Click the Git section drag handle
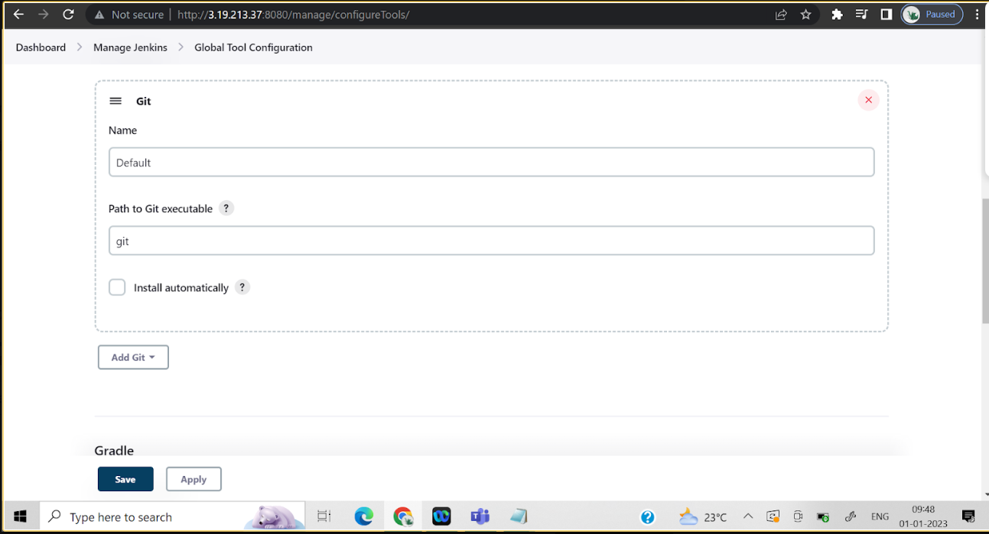989x534 pixels. [x=115, y=100]
